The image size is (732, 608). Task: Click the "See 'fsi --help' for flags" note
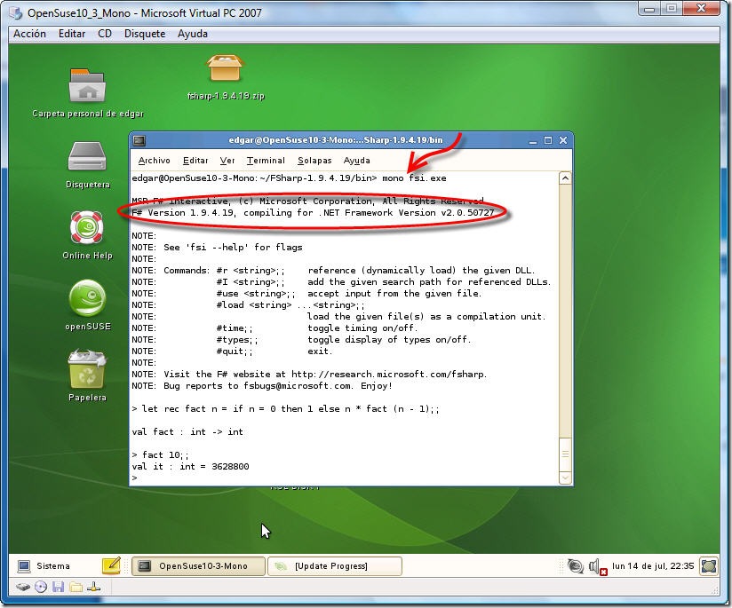tap(233, 248)
